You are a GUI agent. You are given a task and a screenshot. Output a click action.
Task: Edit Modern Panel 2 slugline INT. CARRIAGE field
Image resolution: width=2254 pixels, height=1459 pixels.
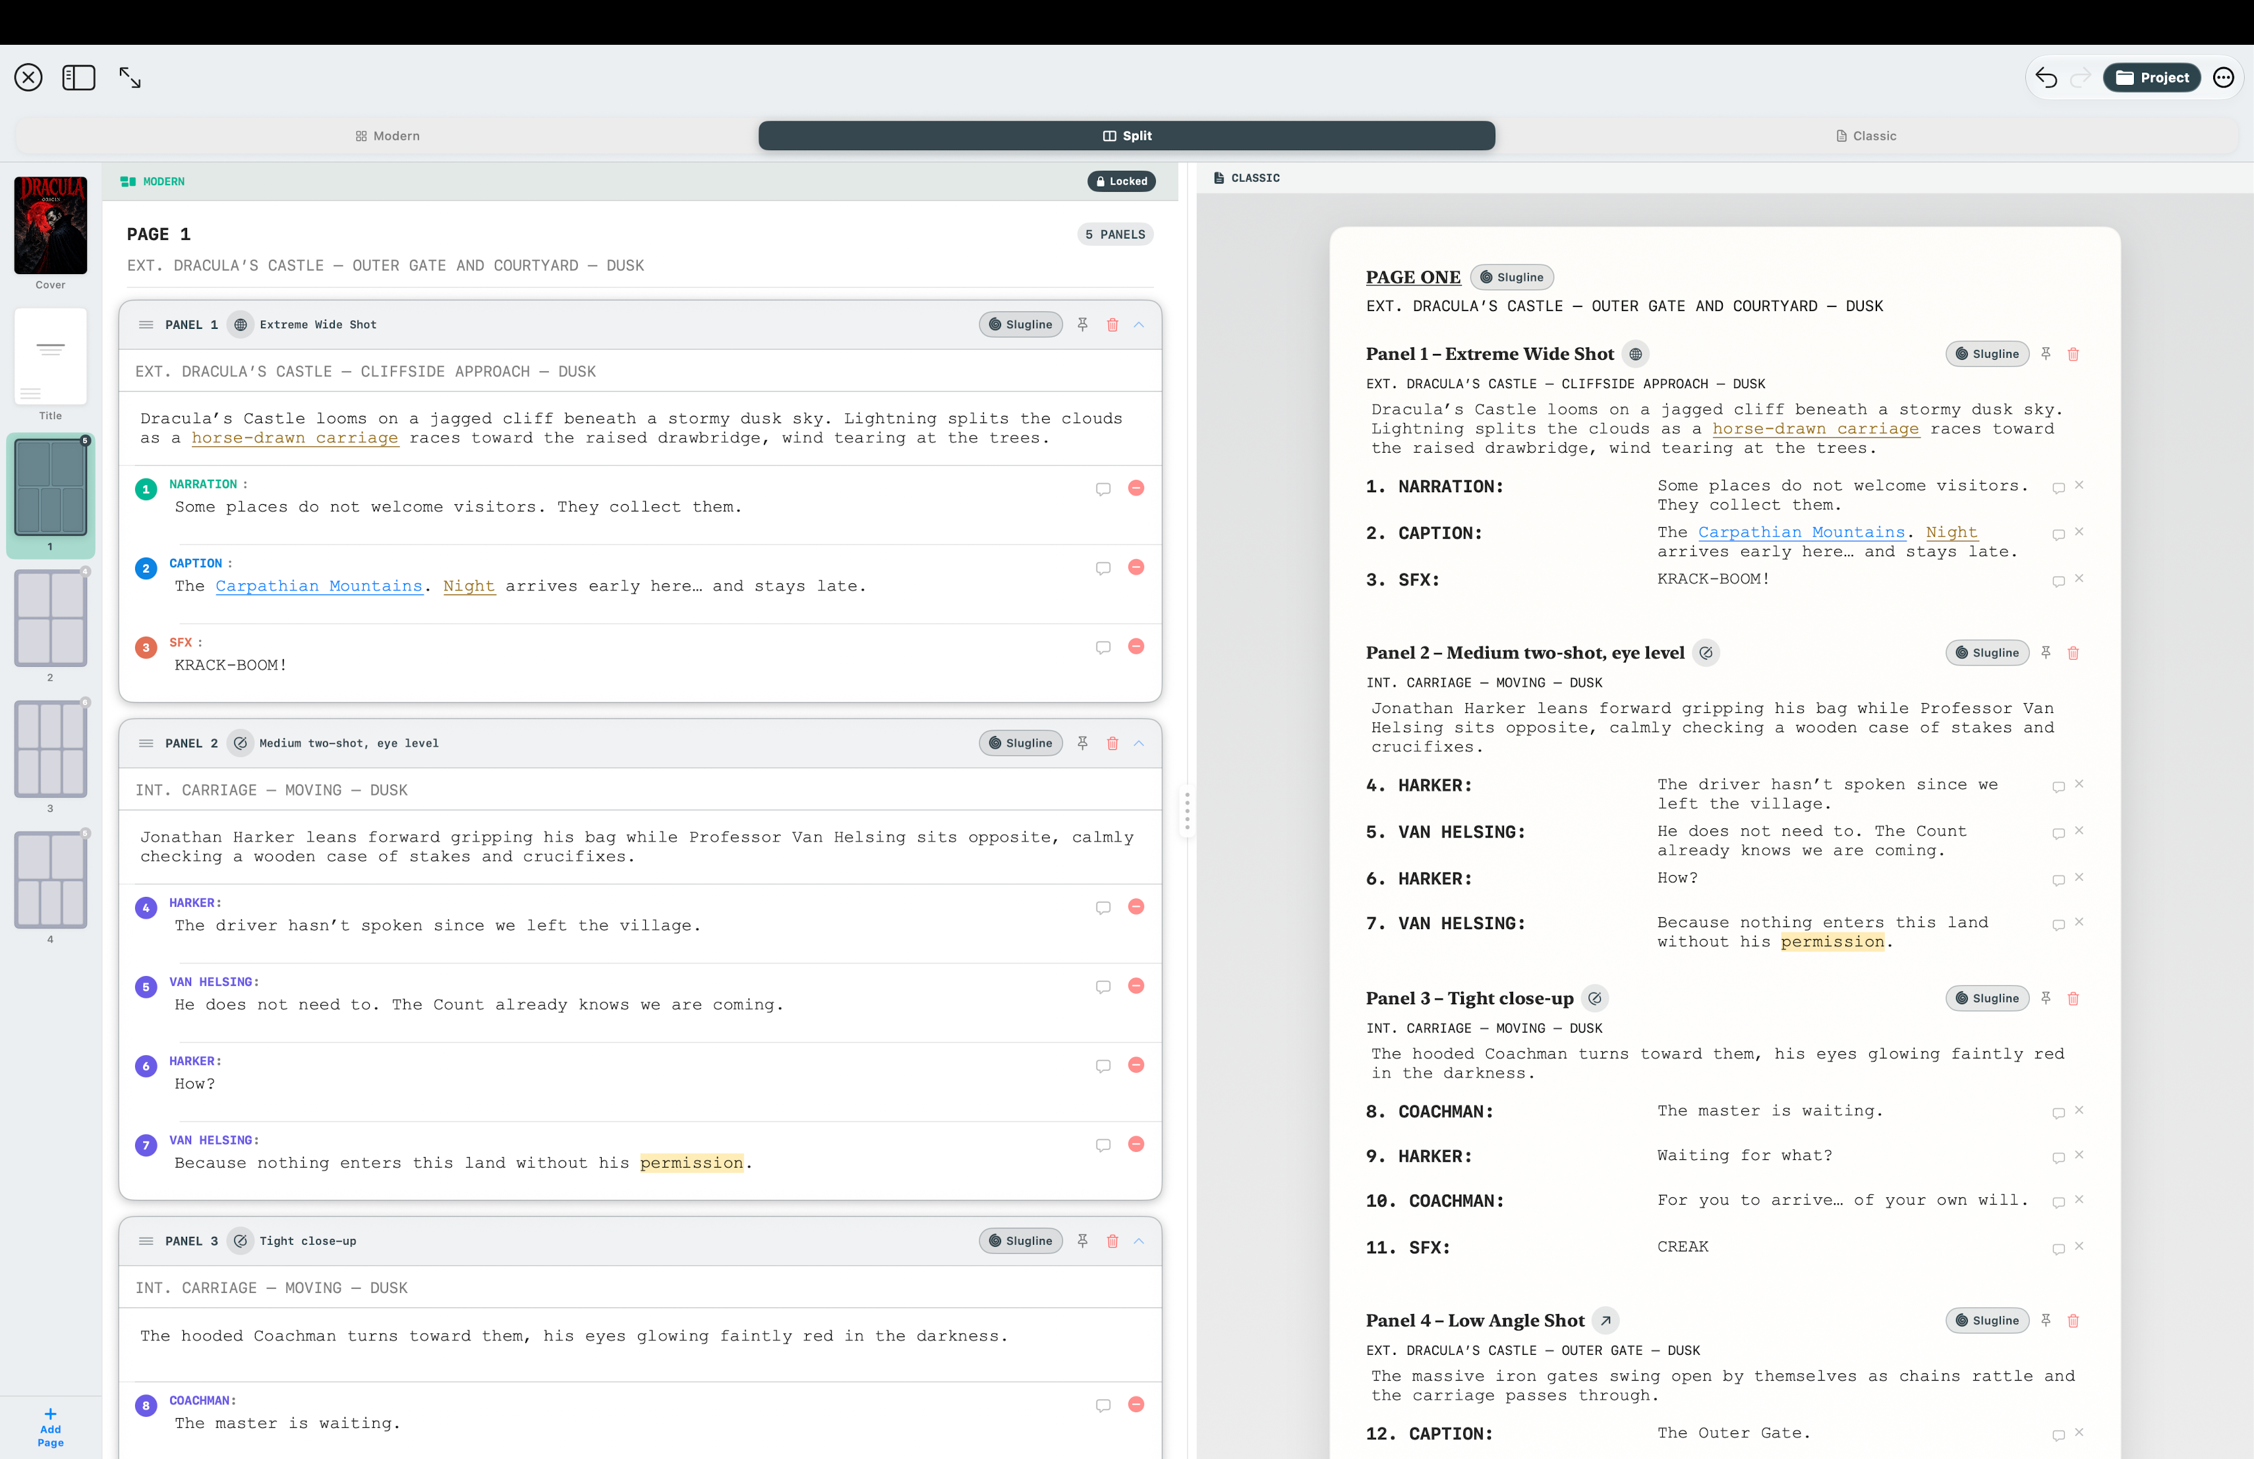(x=640, y=789)
